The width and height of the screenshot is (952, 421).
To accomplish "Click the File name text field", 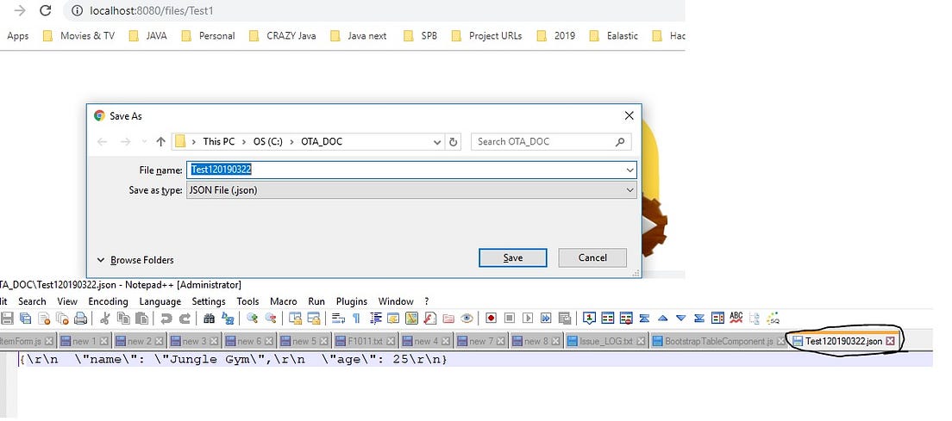I will click(411, 170).
